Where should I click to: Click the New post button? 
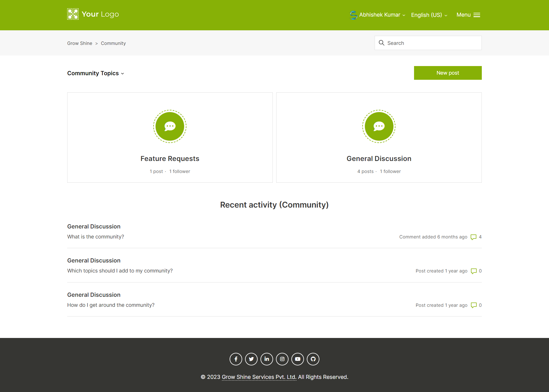(x=447, y=73)
